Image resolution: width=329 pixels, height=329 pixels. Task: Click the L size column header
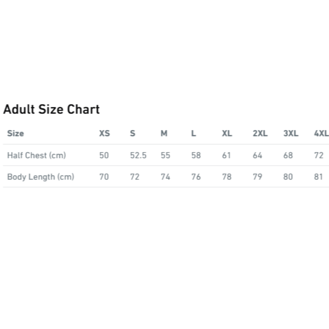(x=194, y=133)
